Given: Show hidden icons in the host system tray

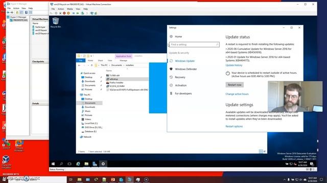Looking at the screenshot, I should 285,179.
